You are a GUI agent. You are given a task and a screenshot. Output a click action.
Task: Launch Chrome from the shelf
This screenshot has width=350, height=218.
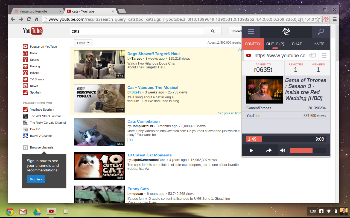(10, 211)
